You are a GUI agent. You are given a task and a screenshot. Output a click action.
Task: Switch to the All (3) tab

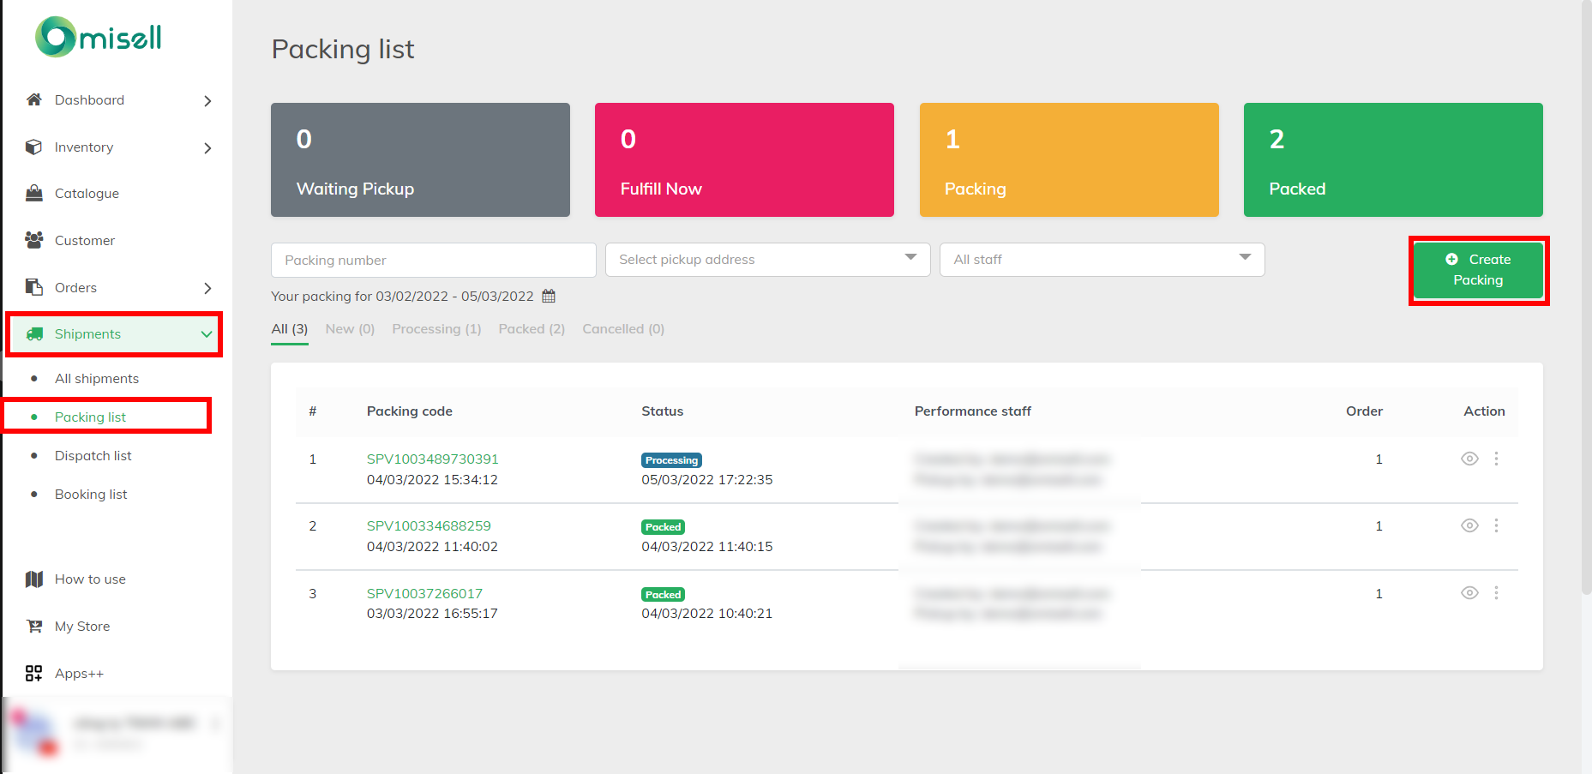pos(290,329)
